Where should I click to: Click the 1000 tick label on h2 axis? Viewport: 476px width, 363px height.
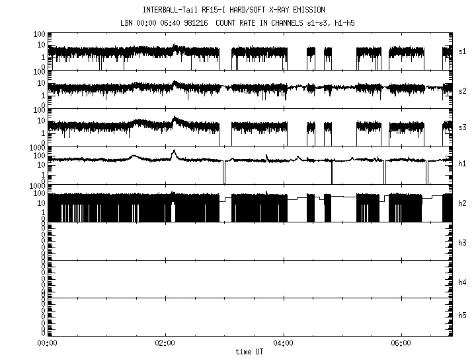click(x=37, y=185)
